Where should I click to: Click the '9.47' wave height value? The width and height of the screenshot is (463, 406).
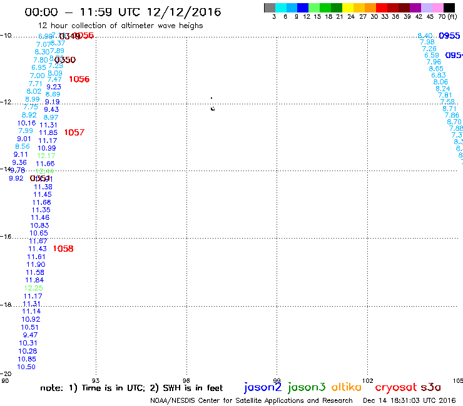(30, 335)
